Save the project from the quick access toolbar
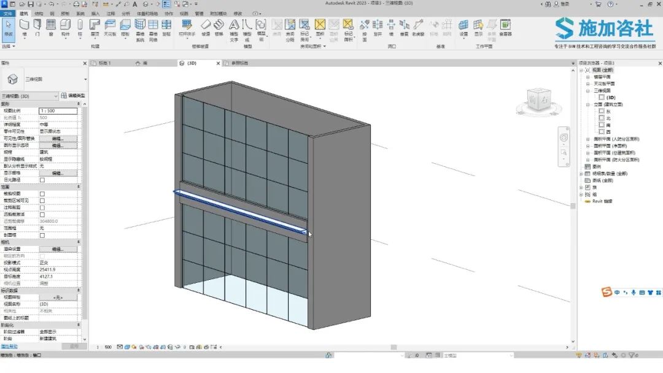 click(x=31, y=4)
